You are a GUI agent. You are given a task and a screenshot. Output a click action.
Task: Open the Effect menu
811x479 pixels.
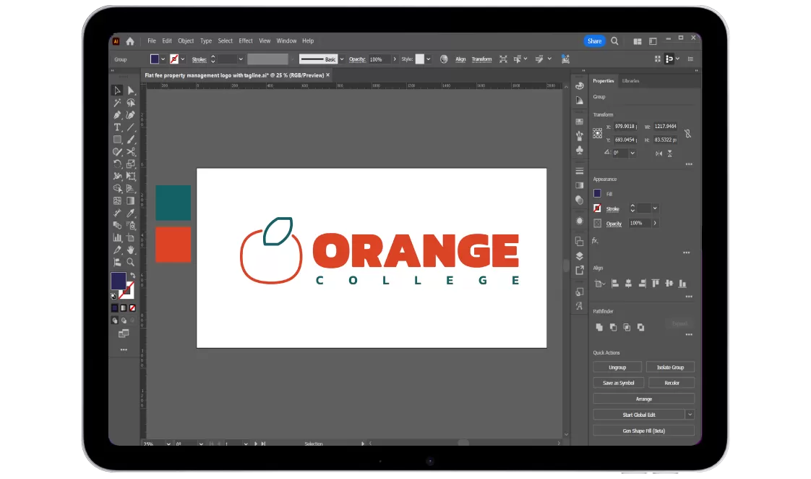click(x=246, y=41)
